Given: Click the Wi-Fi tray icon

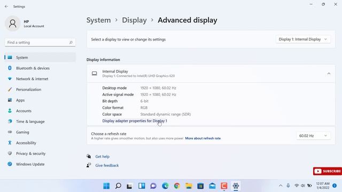Looking at the screenshot, I should click(297, 186).
